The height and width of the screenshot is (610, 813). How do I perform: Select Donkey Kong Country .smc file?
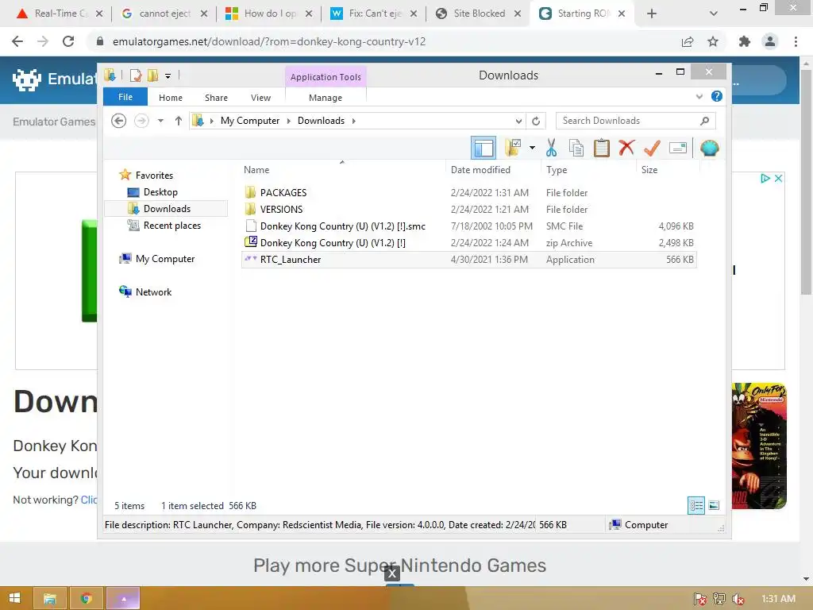point(343,226)
